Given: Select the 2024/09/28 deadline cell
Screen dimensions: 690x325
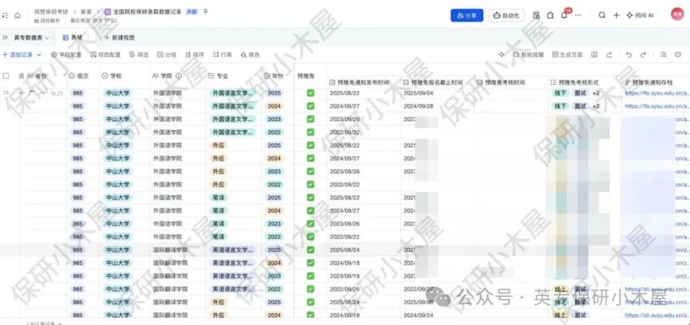Looking at the screenshot, I should tap(437, 106).
